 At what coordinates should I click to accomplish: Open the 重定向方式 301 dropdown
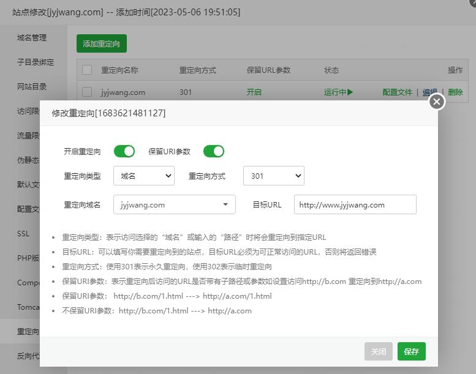(x=273, y=176)
